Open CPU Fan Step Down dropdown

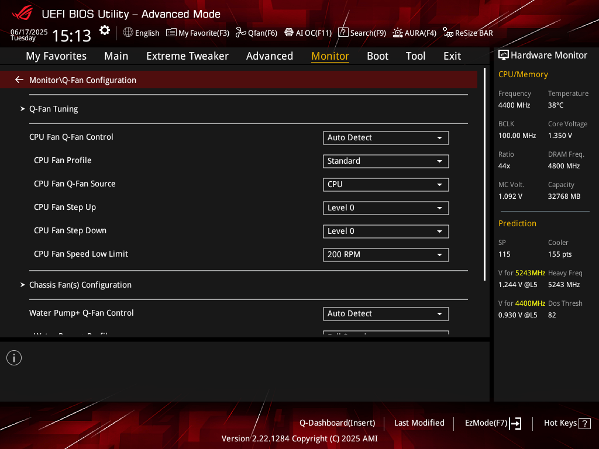coord(386,232)
